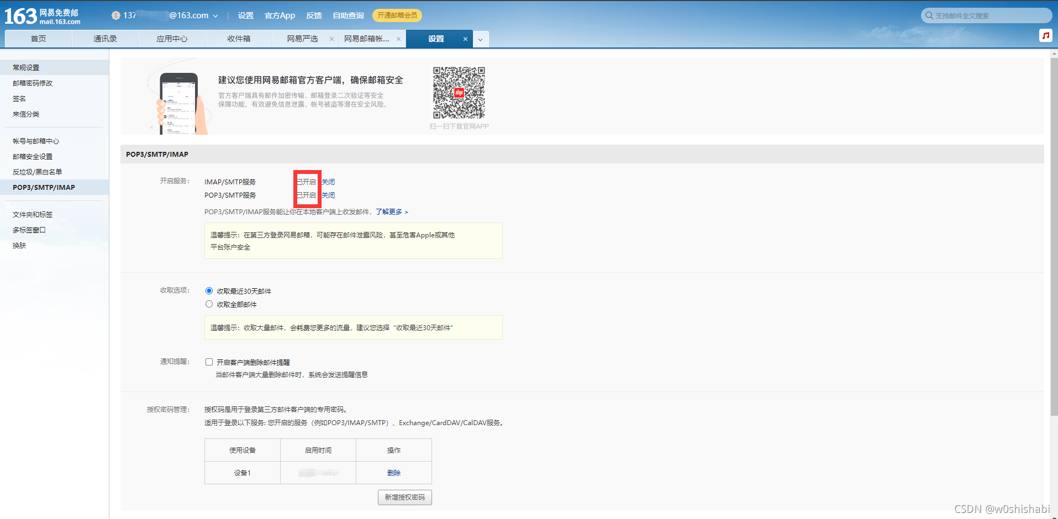
Task: Click 已开启 for POP3/SMTP服务
Action: (306, 195)
